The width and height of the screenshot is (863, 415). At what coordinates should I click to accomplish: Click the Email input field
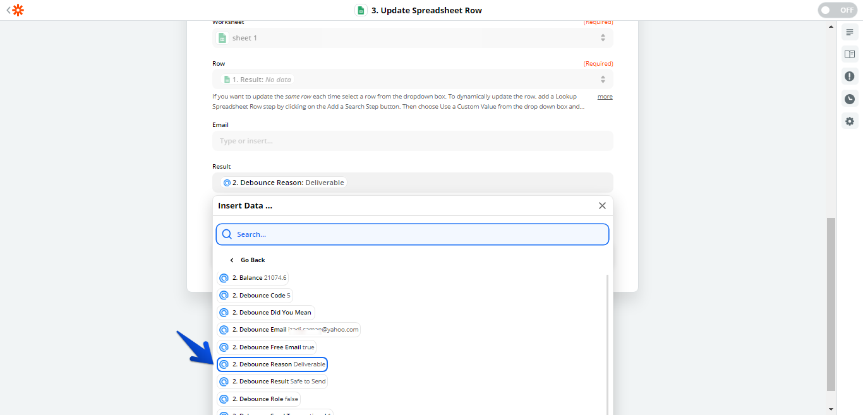pyautogui.click(x=412, y=141)
